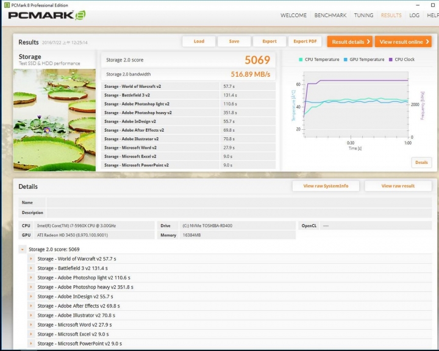Screen dimensions: 439x351
Task: Open chart Details button
Action: click(x=421, y=162)
